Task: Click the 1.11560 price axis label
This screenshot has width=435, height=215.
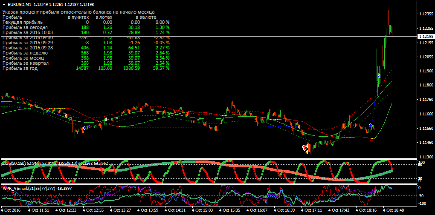Action: coord(426,128)
